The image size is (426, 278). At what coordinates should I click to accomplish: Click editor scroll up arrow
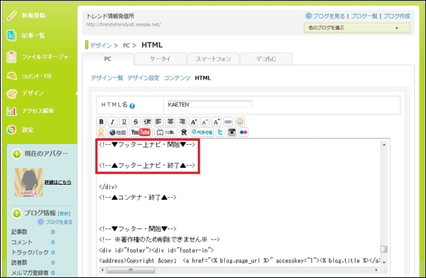(x=384, y=144)
